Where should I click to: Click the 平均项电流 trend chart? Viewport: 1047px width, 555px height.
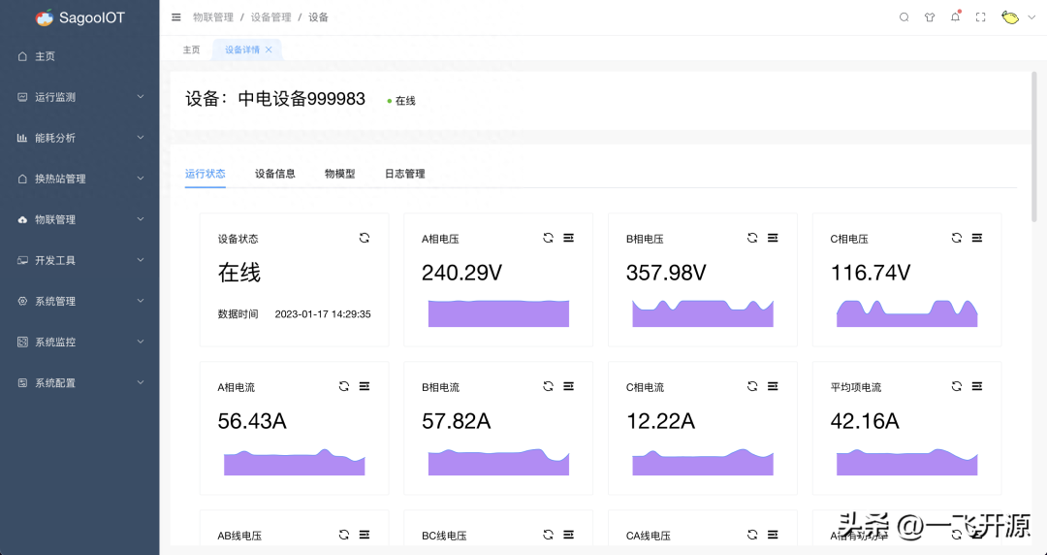tap(907, 462)
